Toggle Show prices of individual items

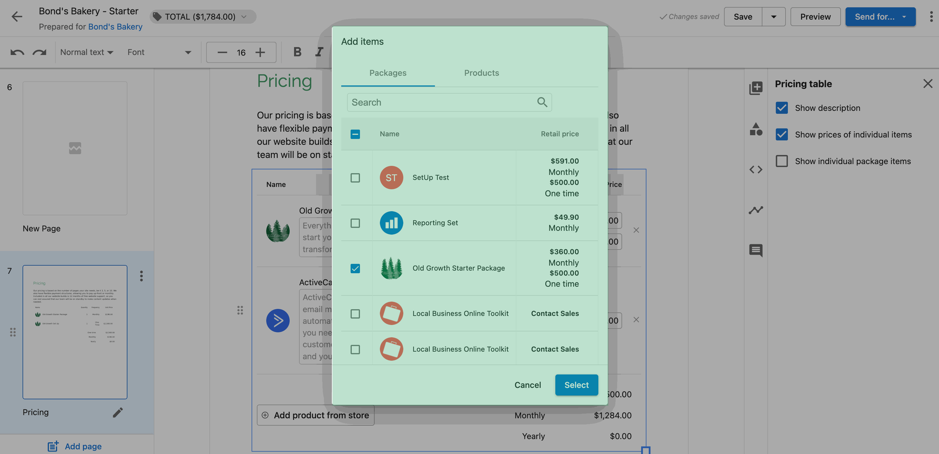[x=781, y=134]
